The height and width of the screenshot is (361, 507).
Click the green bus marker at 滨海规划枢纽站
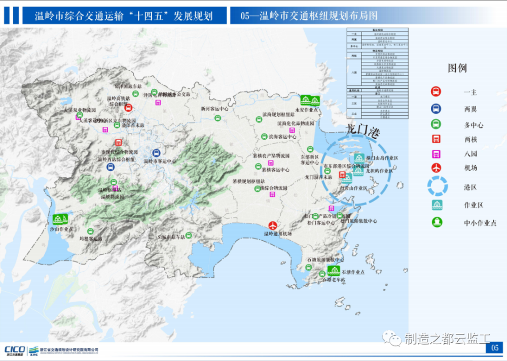coord(259,119)
